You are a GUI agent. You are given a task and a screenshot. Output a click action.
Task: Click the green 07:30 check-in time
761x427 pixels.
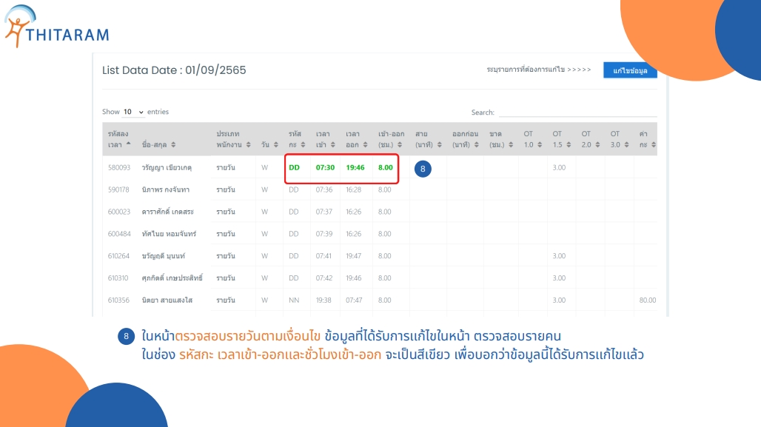click(325, 167)
